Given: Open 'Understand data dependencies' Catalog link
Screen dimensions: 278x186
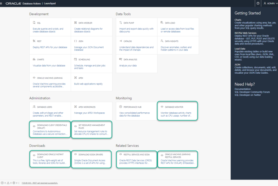Looking at the screenshot, I should [x=136, y=49].
